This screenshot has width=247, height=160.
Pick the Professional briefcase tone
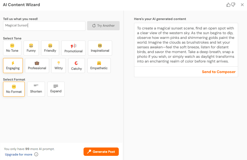point(37,66)
